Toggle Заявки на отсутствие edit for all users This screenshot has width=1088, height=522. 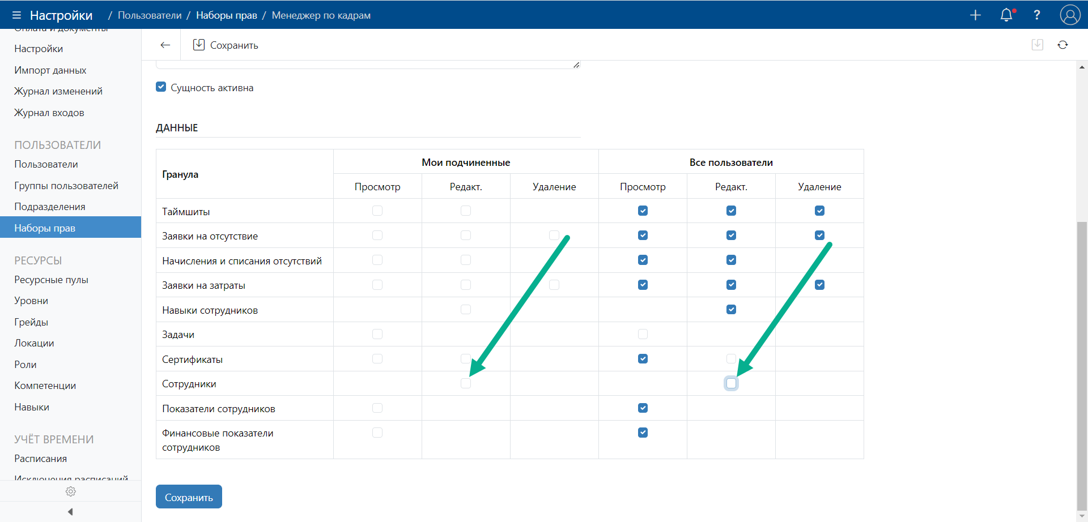731,235
